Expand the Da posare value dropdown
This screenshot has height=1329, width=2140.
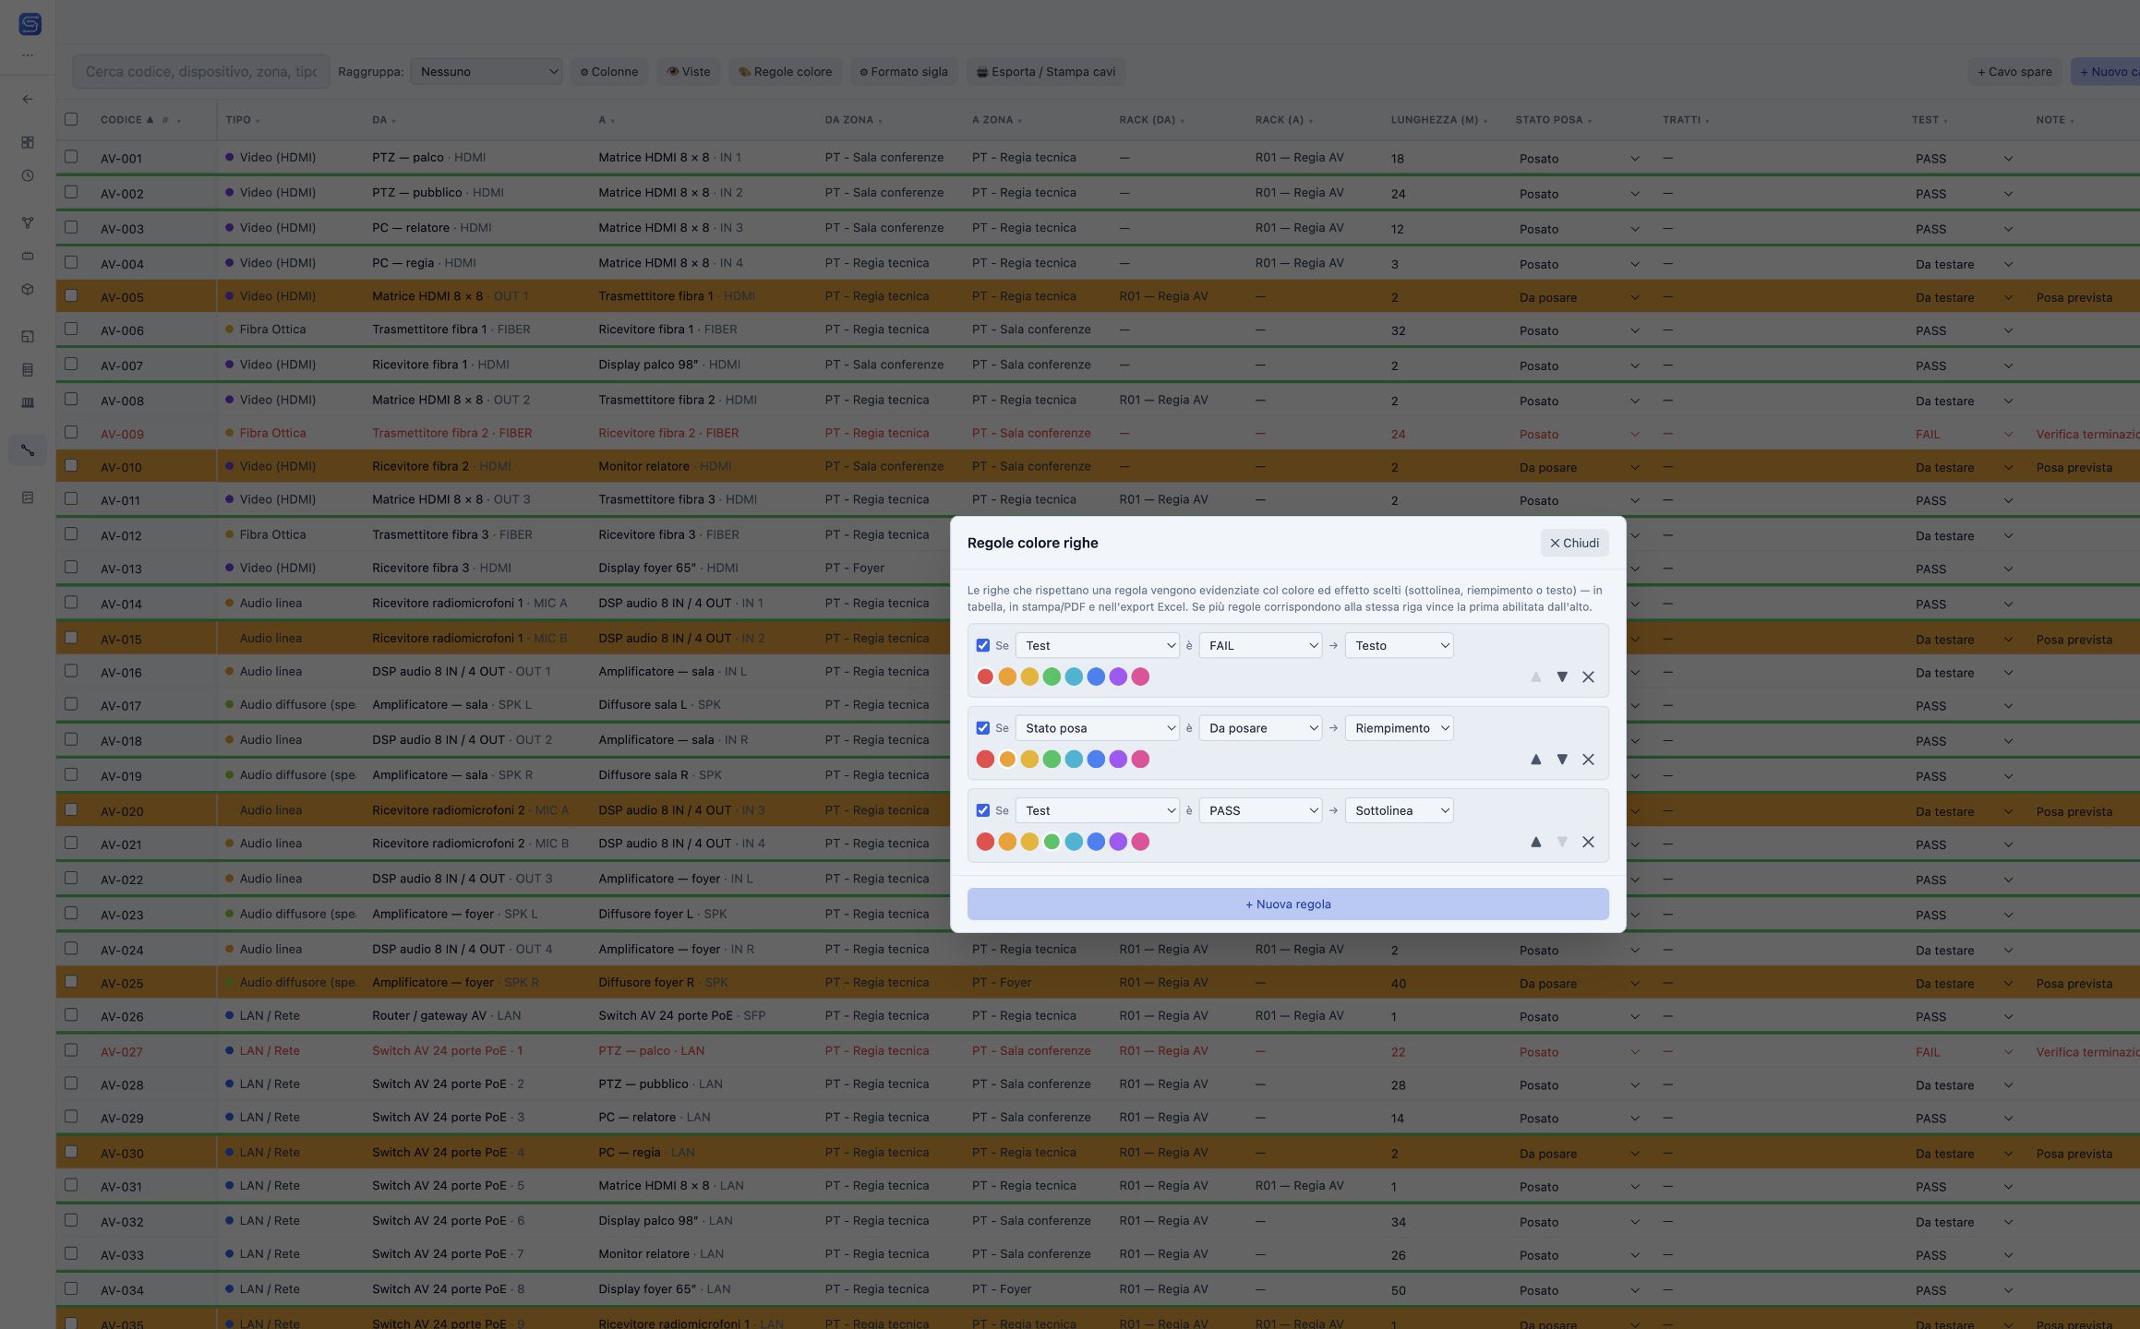(x=1260, y=728)
